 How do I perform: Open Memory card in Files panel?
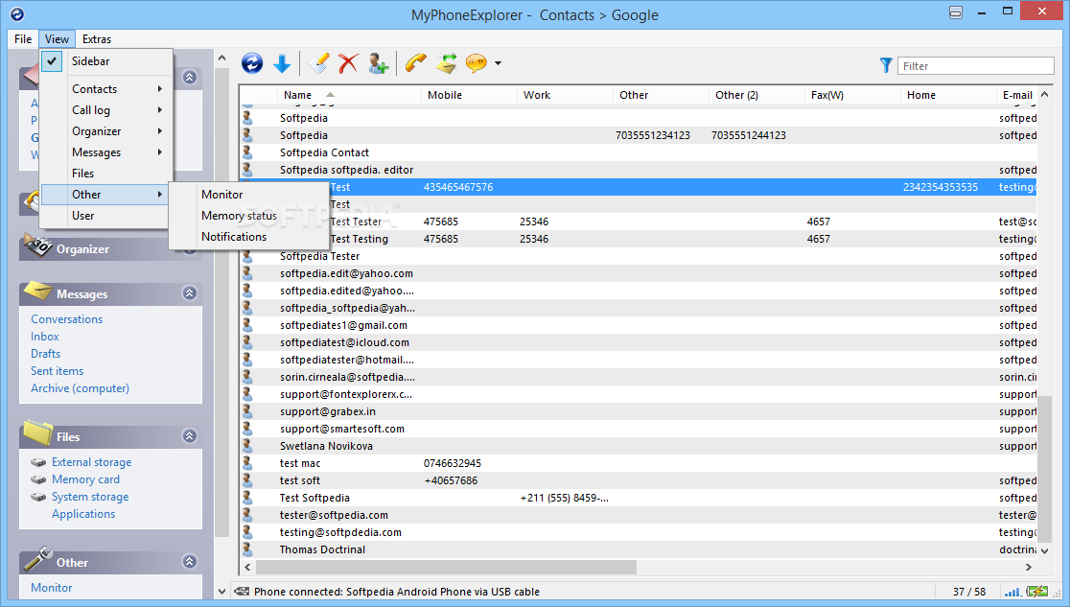point(85,479)
